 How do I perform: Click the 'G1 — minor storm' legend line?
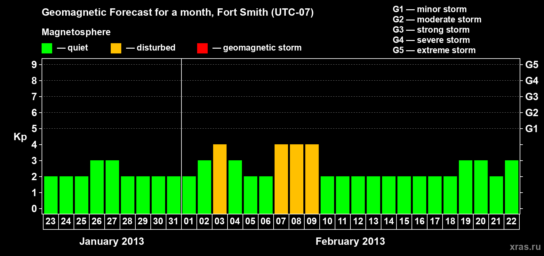click(x=429, y=9)
